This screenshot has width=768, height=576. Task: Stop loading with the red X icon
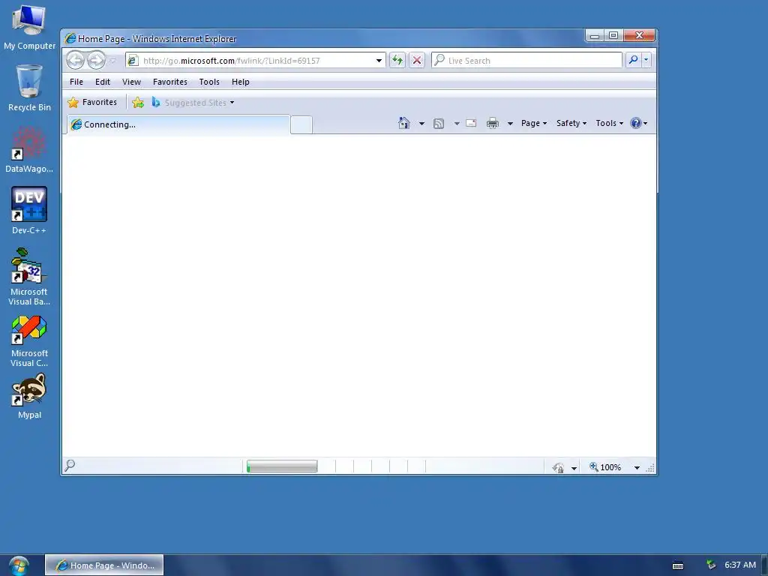pyautogui.click(x=417, y=60)
